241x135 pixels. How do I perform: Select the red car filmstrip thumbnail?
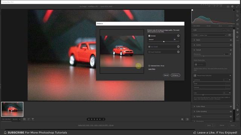(12, 109)
